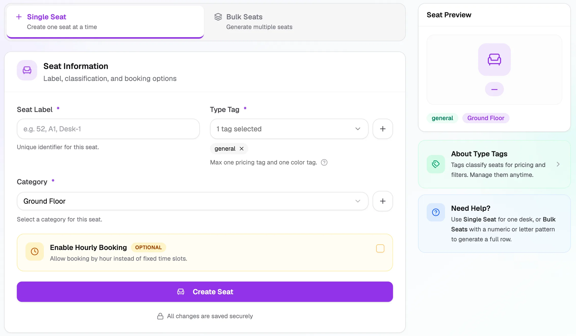Click 'Select a category for this seat.' hint

59,219
